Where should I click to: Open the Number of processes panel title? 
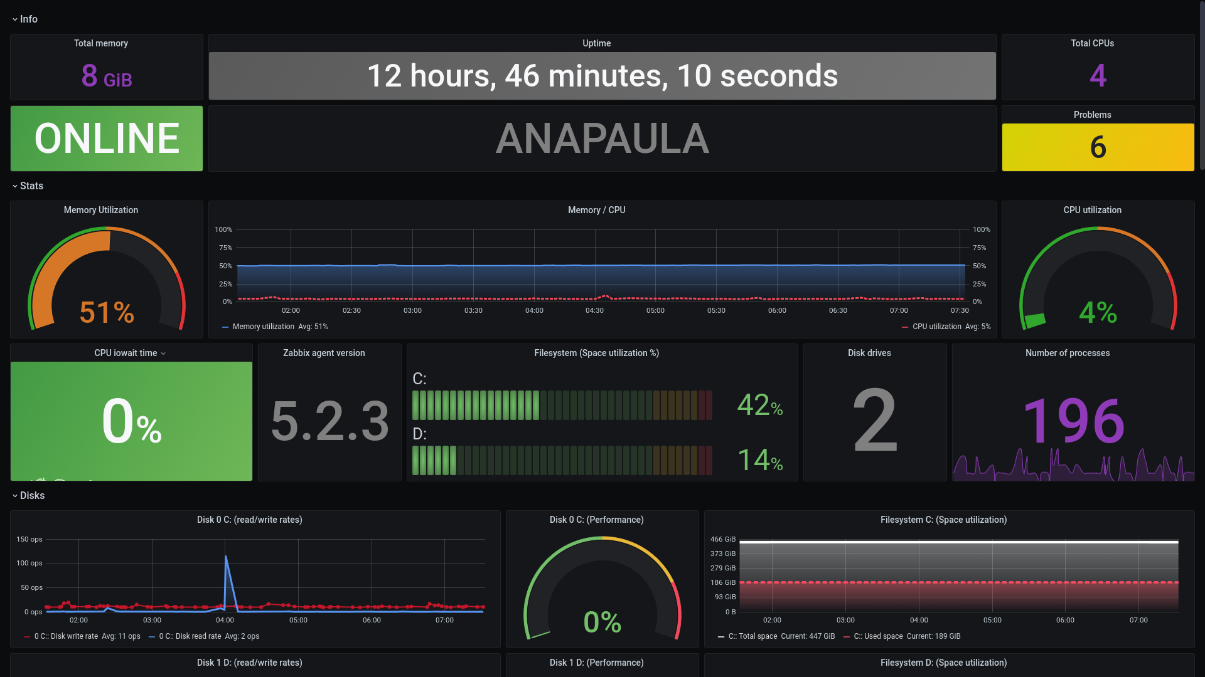click(x=1067, y=353)
